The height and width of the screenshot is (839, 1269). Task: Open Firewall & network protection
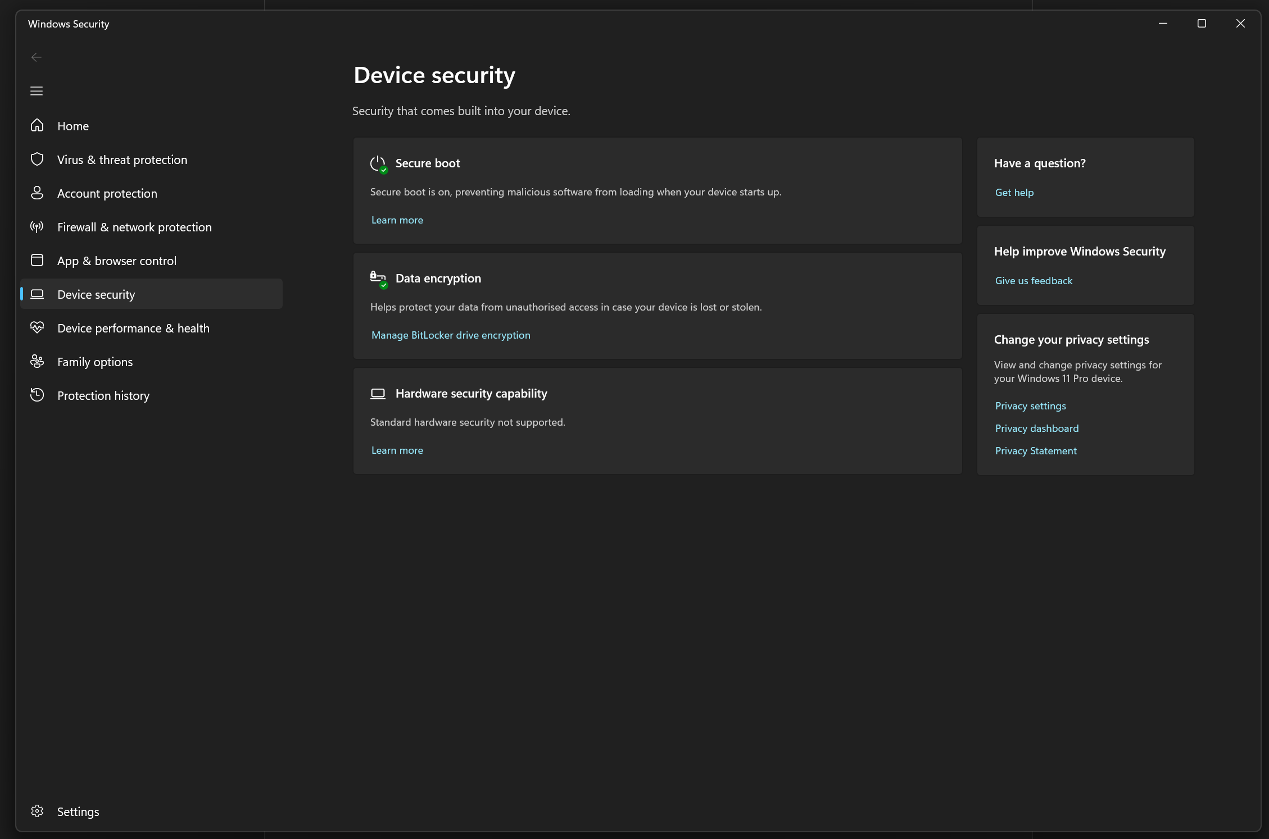tap(151, 227)
